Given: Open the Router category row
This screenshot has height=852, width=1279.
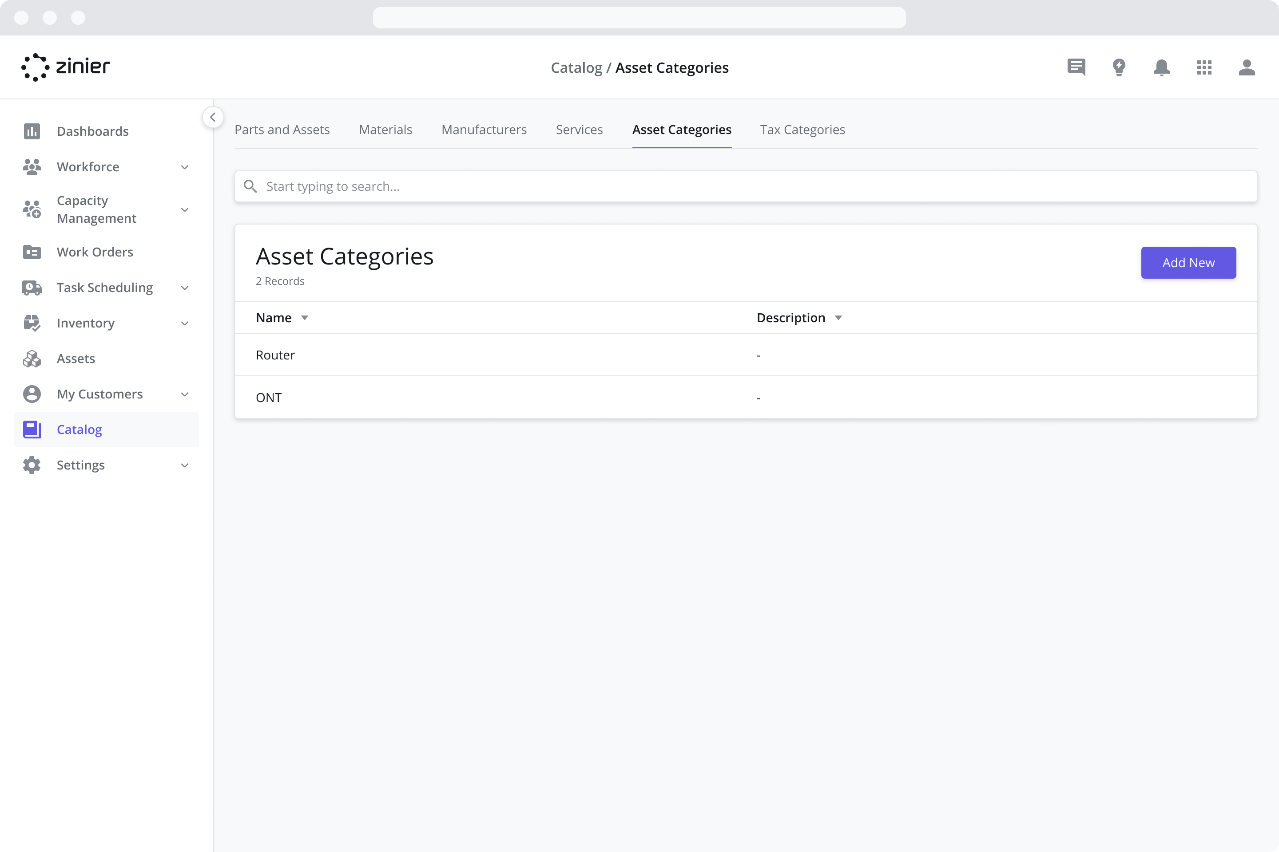Looking at the screenshot, I should click(746, 355).
